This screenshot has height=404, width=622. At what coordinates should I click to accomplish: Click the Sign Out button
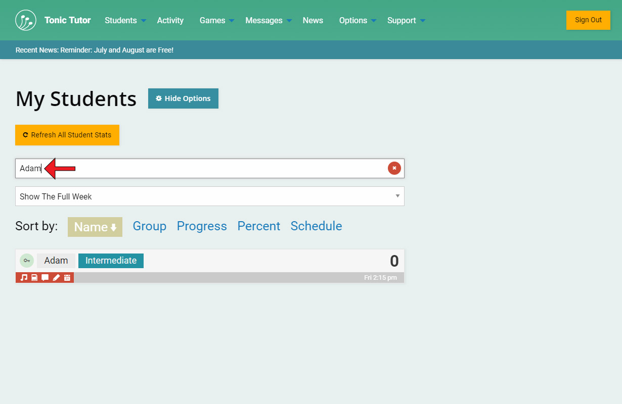point(588,20)
